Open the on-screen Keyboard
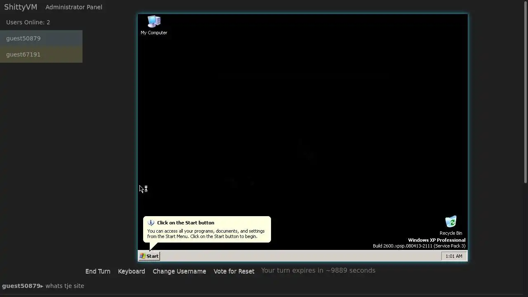This screenshot has width=528, height=297. pos(131,271)
